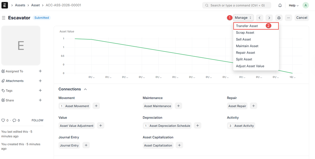
Task: Print the asset using printer icon
Action: point(279,18)
